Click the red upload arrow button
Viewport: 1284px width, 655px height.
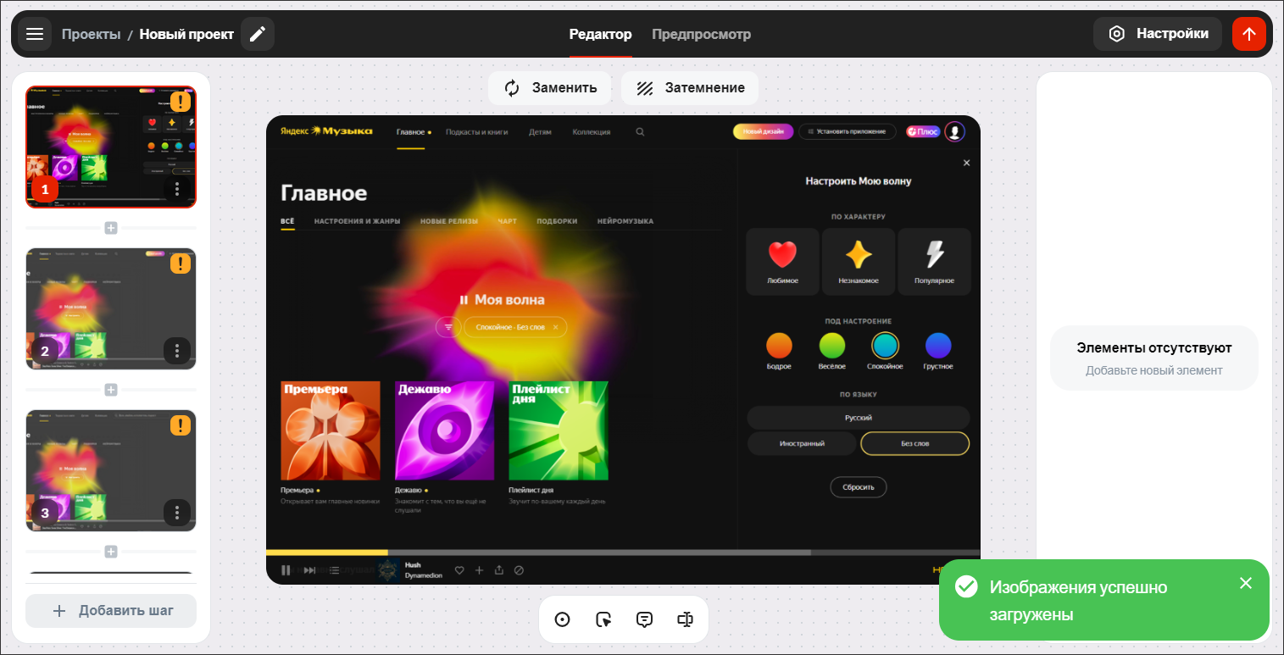pyautogui.click(x=1248, y=34)
